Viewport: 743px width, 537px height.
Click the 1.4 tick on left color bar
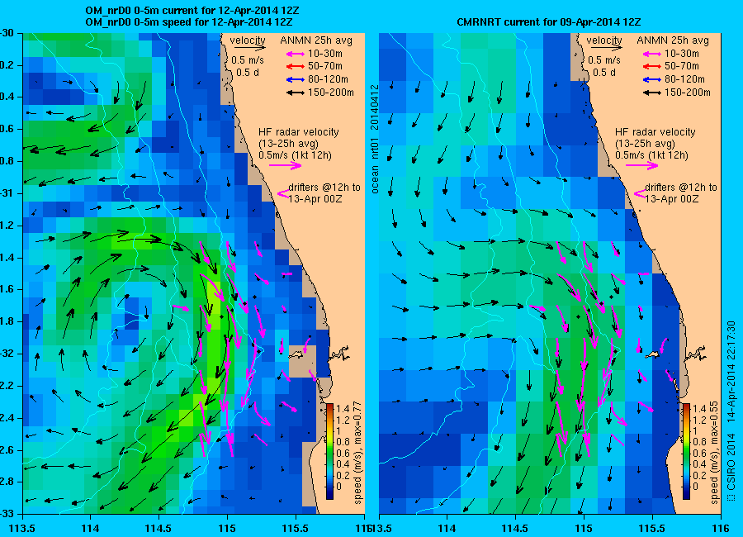click(343, 408)
